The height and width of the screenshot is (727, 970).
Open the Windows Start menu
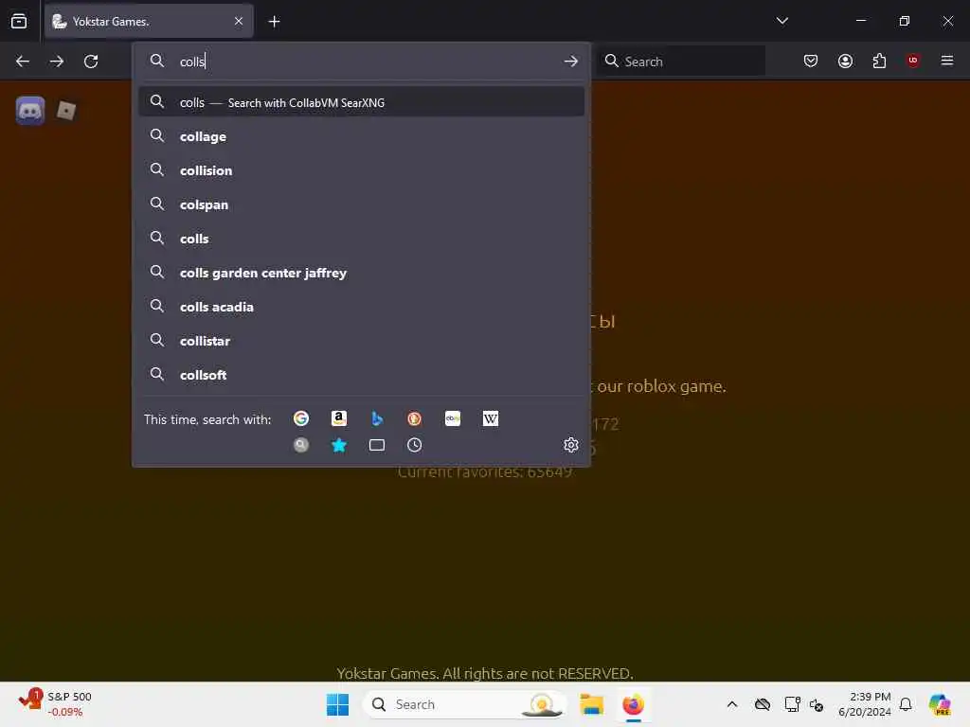click(x=338, y=704)
